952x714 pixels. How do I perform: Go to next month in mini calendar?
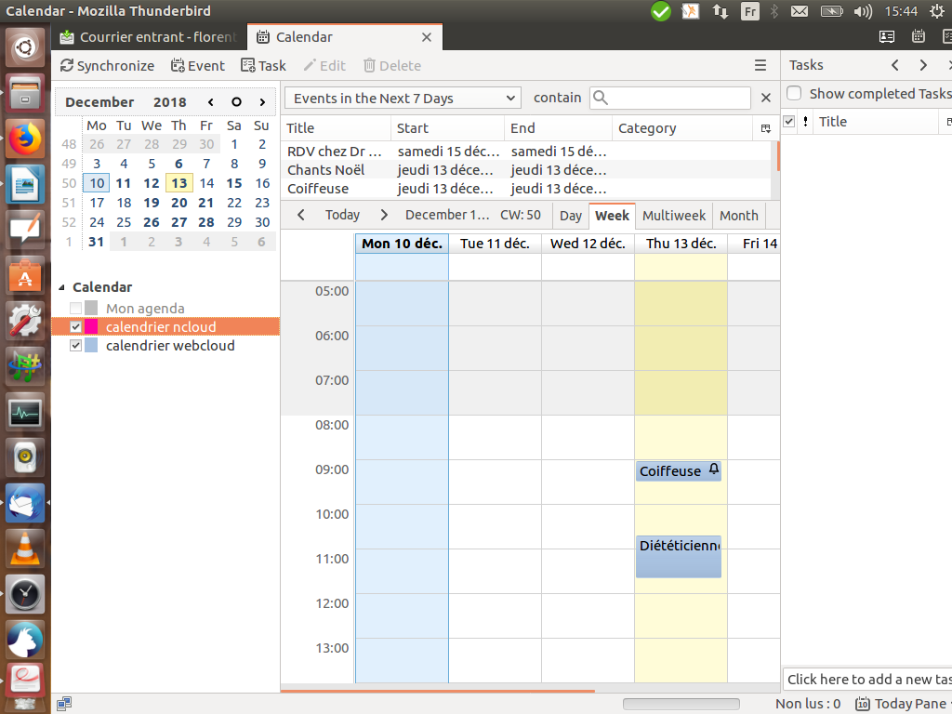click(263, 102)
